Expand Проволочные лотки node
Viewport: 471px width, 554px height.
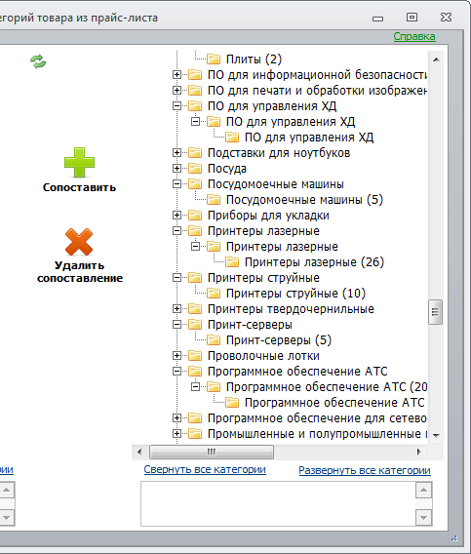(177, 355)
